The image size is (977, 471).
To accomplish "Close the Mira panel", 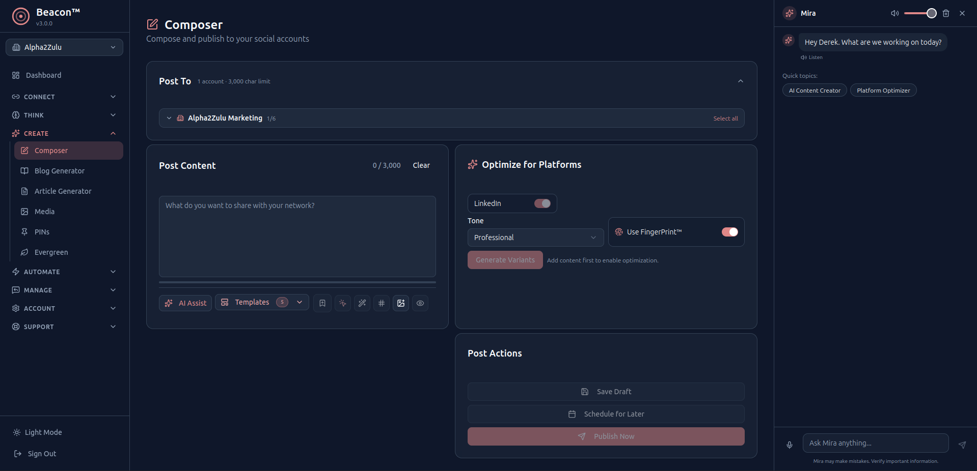I will pos(962,13).
